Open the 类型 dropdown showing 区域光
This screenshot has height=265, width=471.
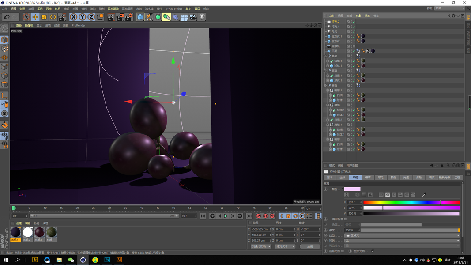point(402,235)
